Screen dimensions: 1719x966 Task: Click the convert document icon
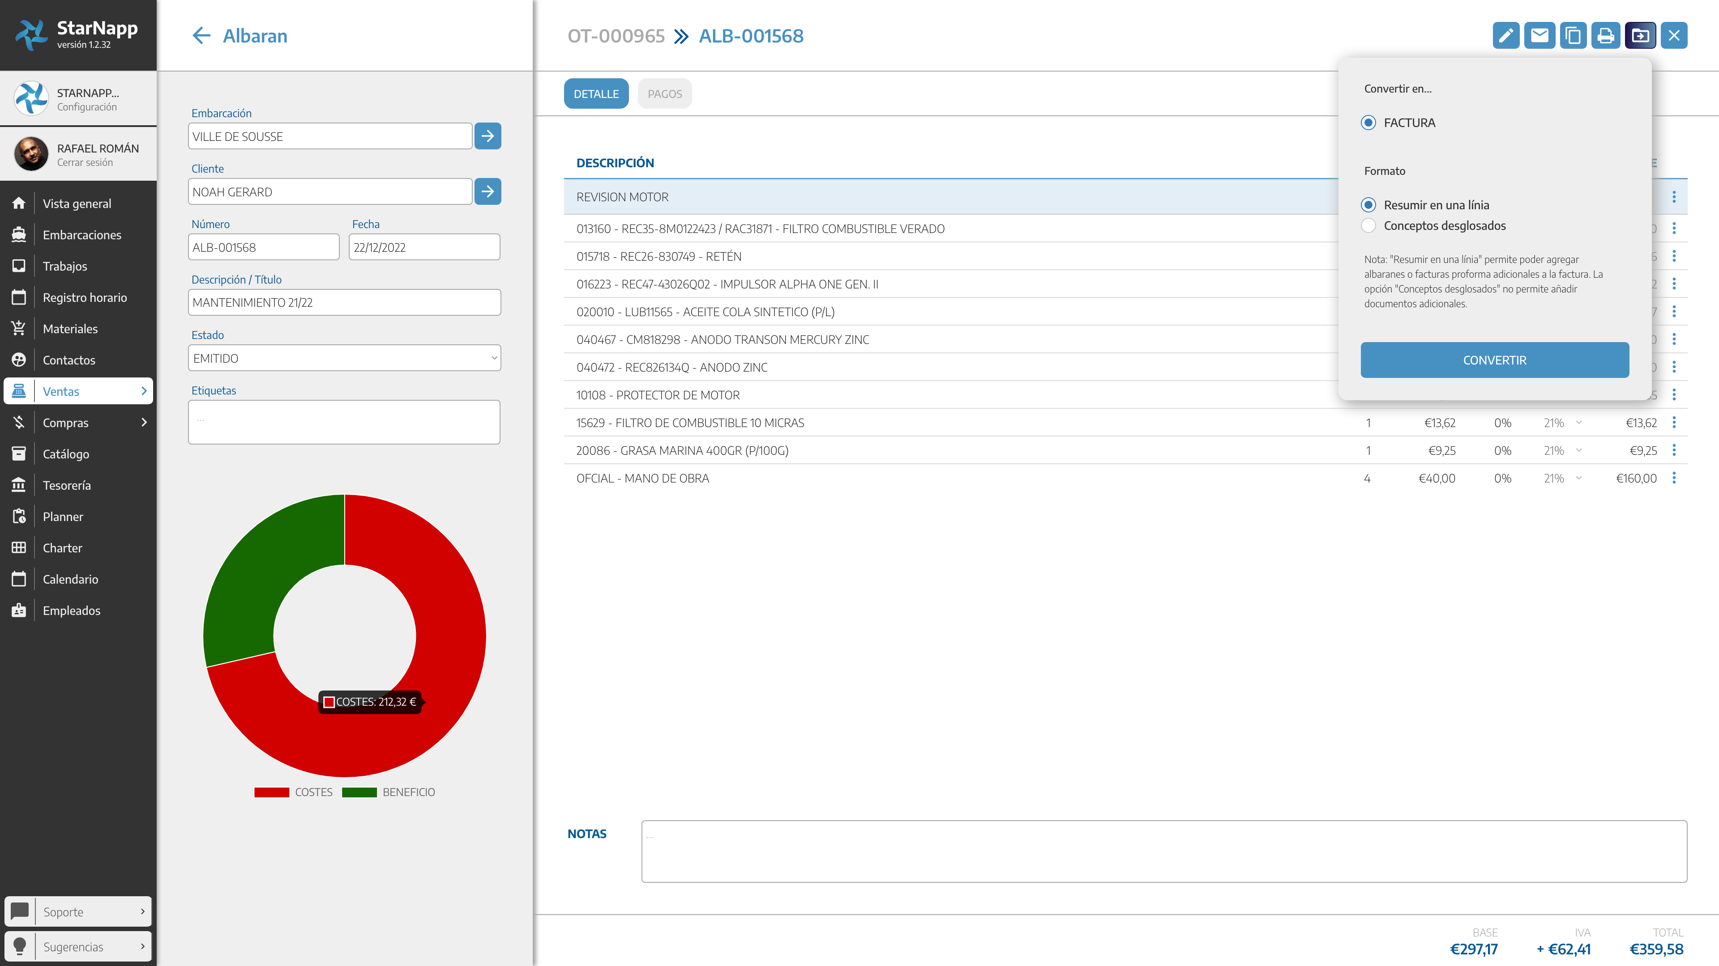coord(1640,35)
